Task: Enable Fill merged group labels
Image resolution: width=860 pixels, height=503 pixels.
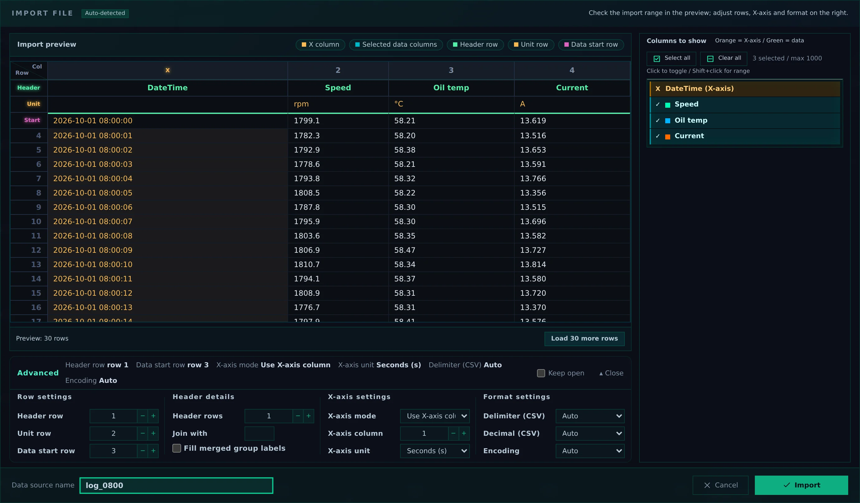Action: tap(176, 448)
